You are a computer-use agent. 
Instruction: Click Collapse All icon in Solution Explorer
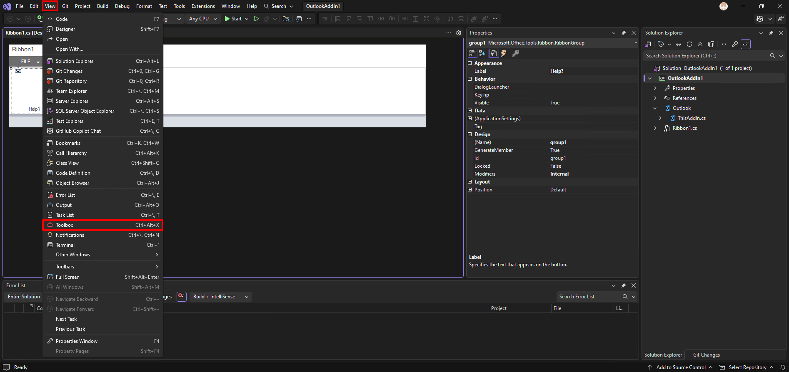pyautogui.click(x=700, y=44)
